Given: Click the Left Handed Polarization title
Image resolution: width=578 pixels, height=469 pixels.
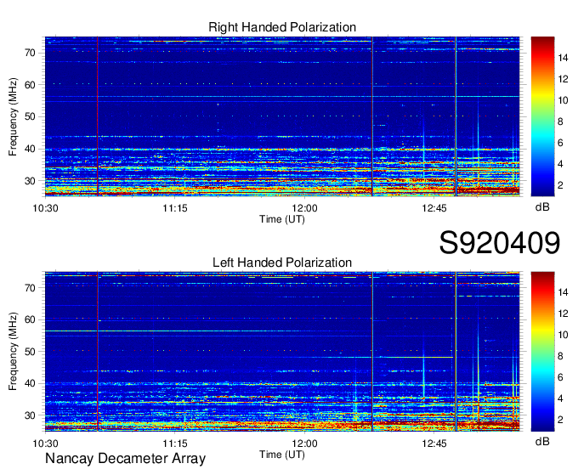Looking at the screenshot, I should tap(282, 263).
